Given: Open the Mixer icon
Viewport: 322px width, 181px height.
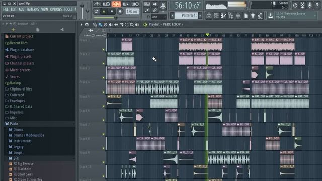Looking at the screenshot, I should pos(238,16).
